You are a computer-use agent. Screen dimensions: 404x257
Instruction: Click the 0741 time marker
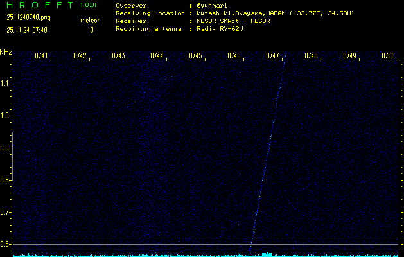tap(42, 56)
